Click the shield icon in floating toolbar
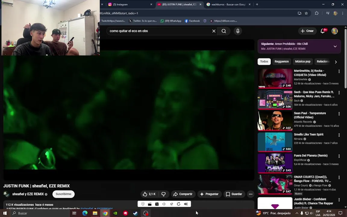Image resolution: width=347 pixels, height=217 pixels. pyautogui.click(x=143, y=204)
